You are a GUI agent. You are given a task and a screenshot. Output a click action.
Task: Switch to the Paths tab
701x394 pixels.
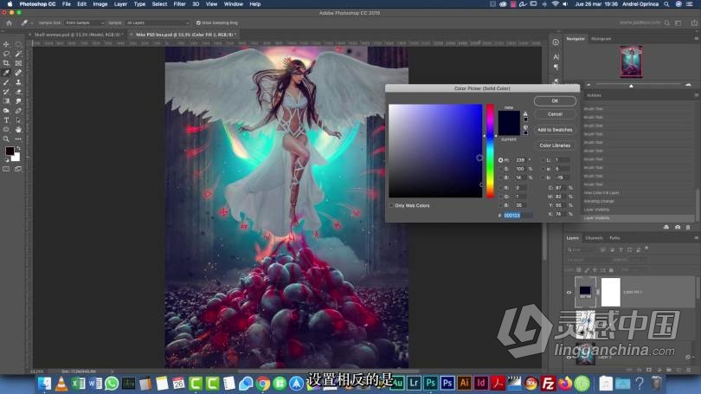click(614, 238)
